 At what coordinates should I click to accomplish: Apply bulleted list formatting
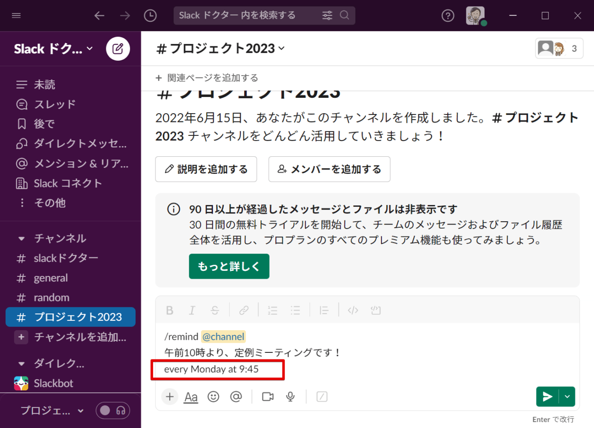click(x=295, y=310)
